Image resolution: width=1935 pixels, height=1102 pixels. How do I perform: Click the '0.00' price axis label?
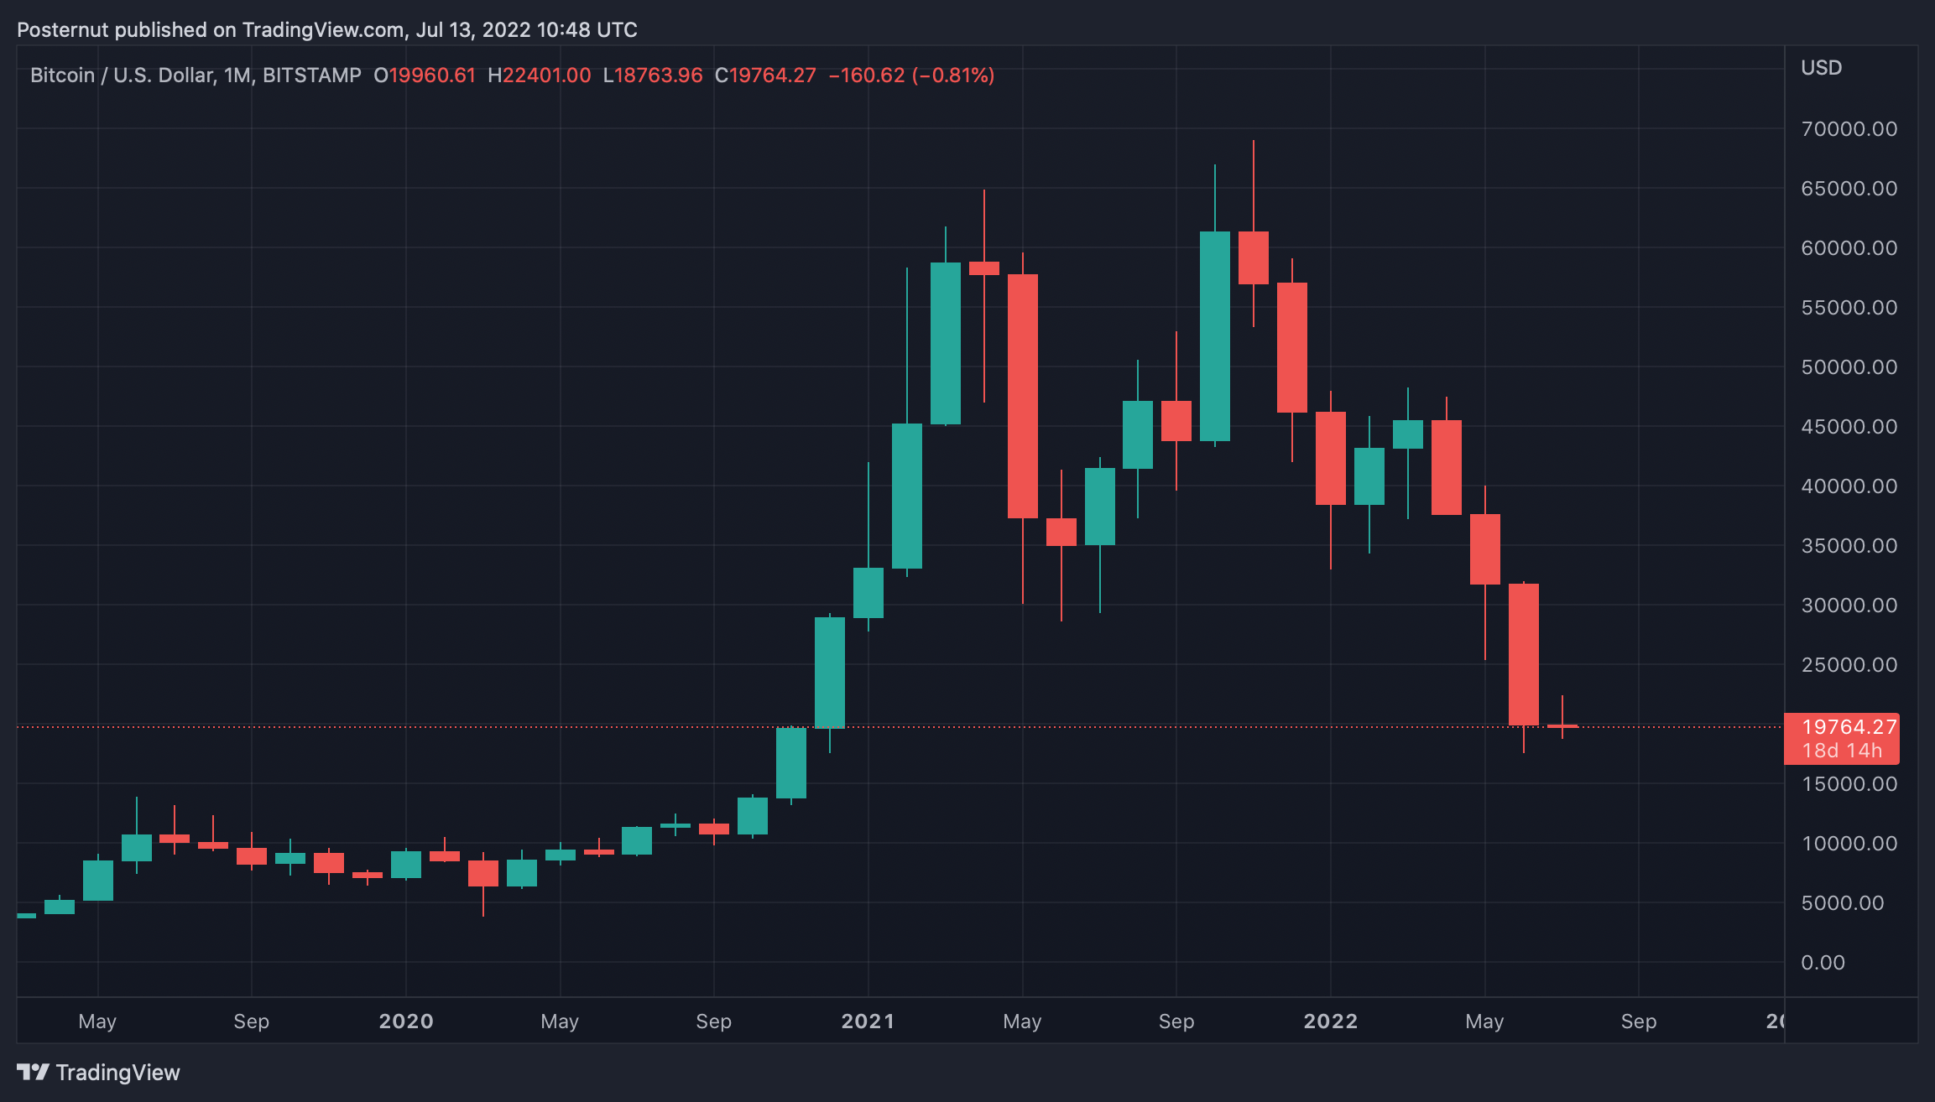click(x=1823, y=963)
